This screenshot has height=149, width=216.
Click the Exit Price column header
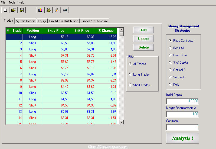pyautogui.click(x=82, y=30)
